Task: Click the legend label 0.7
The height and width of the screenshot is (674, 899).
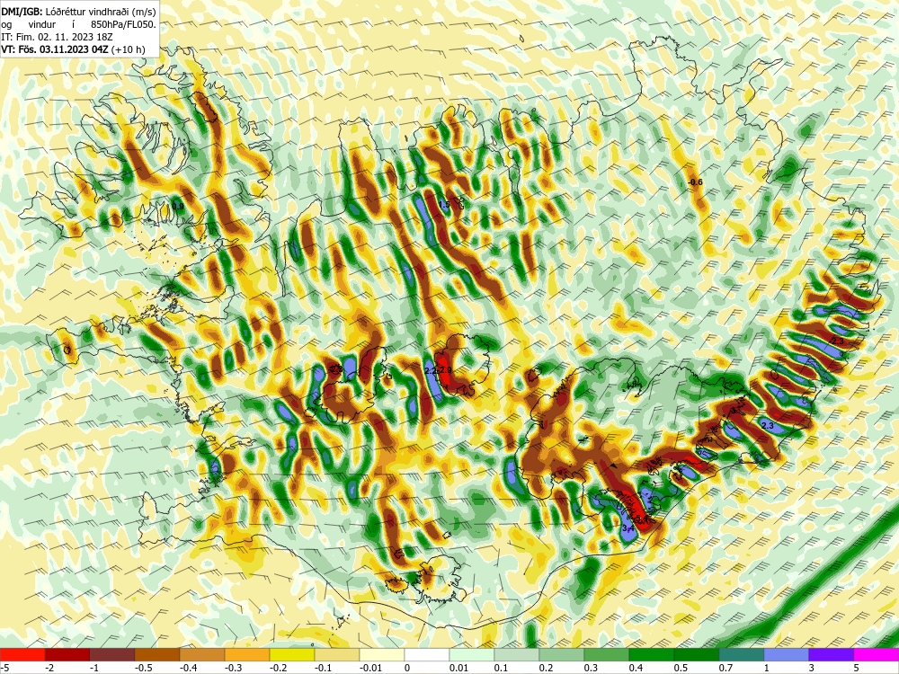Action: (x=725, y=668)
